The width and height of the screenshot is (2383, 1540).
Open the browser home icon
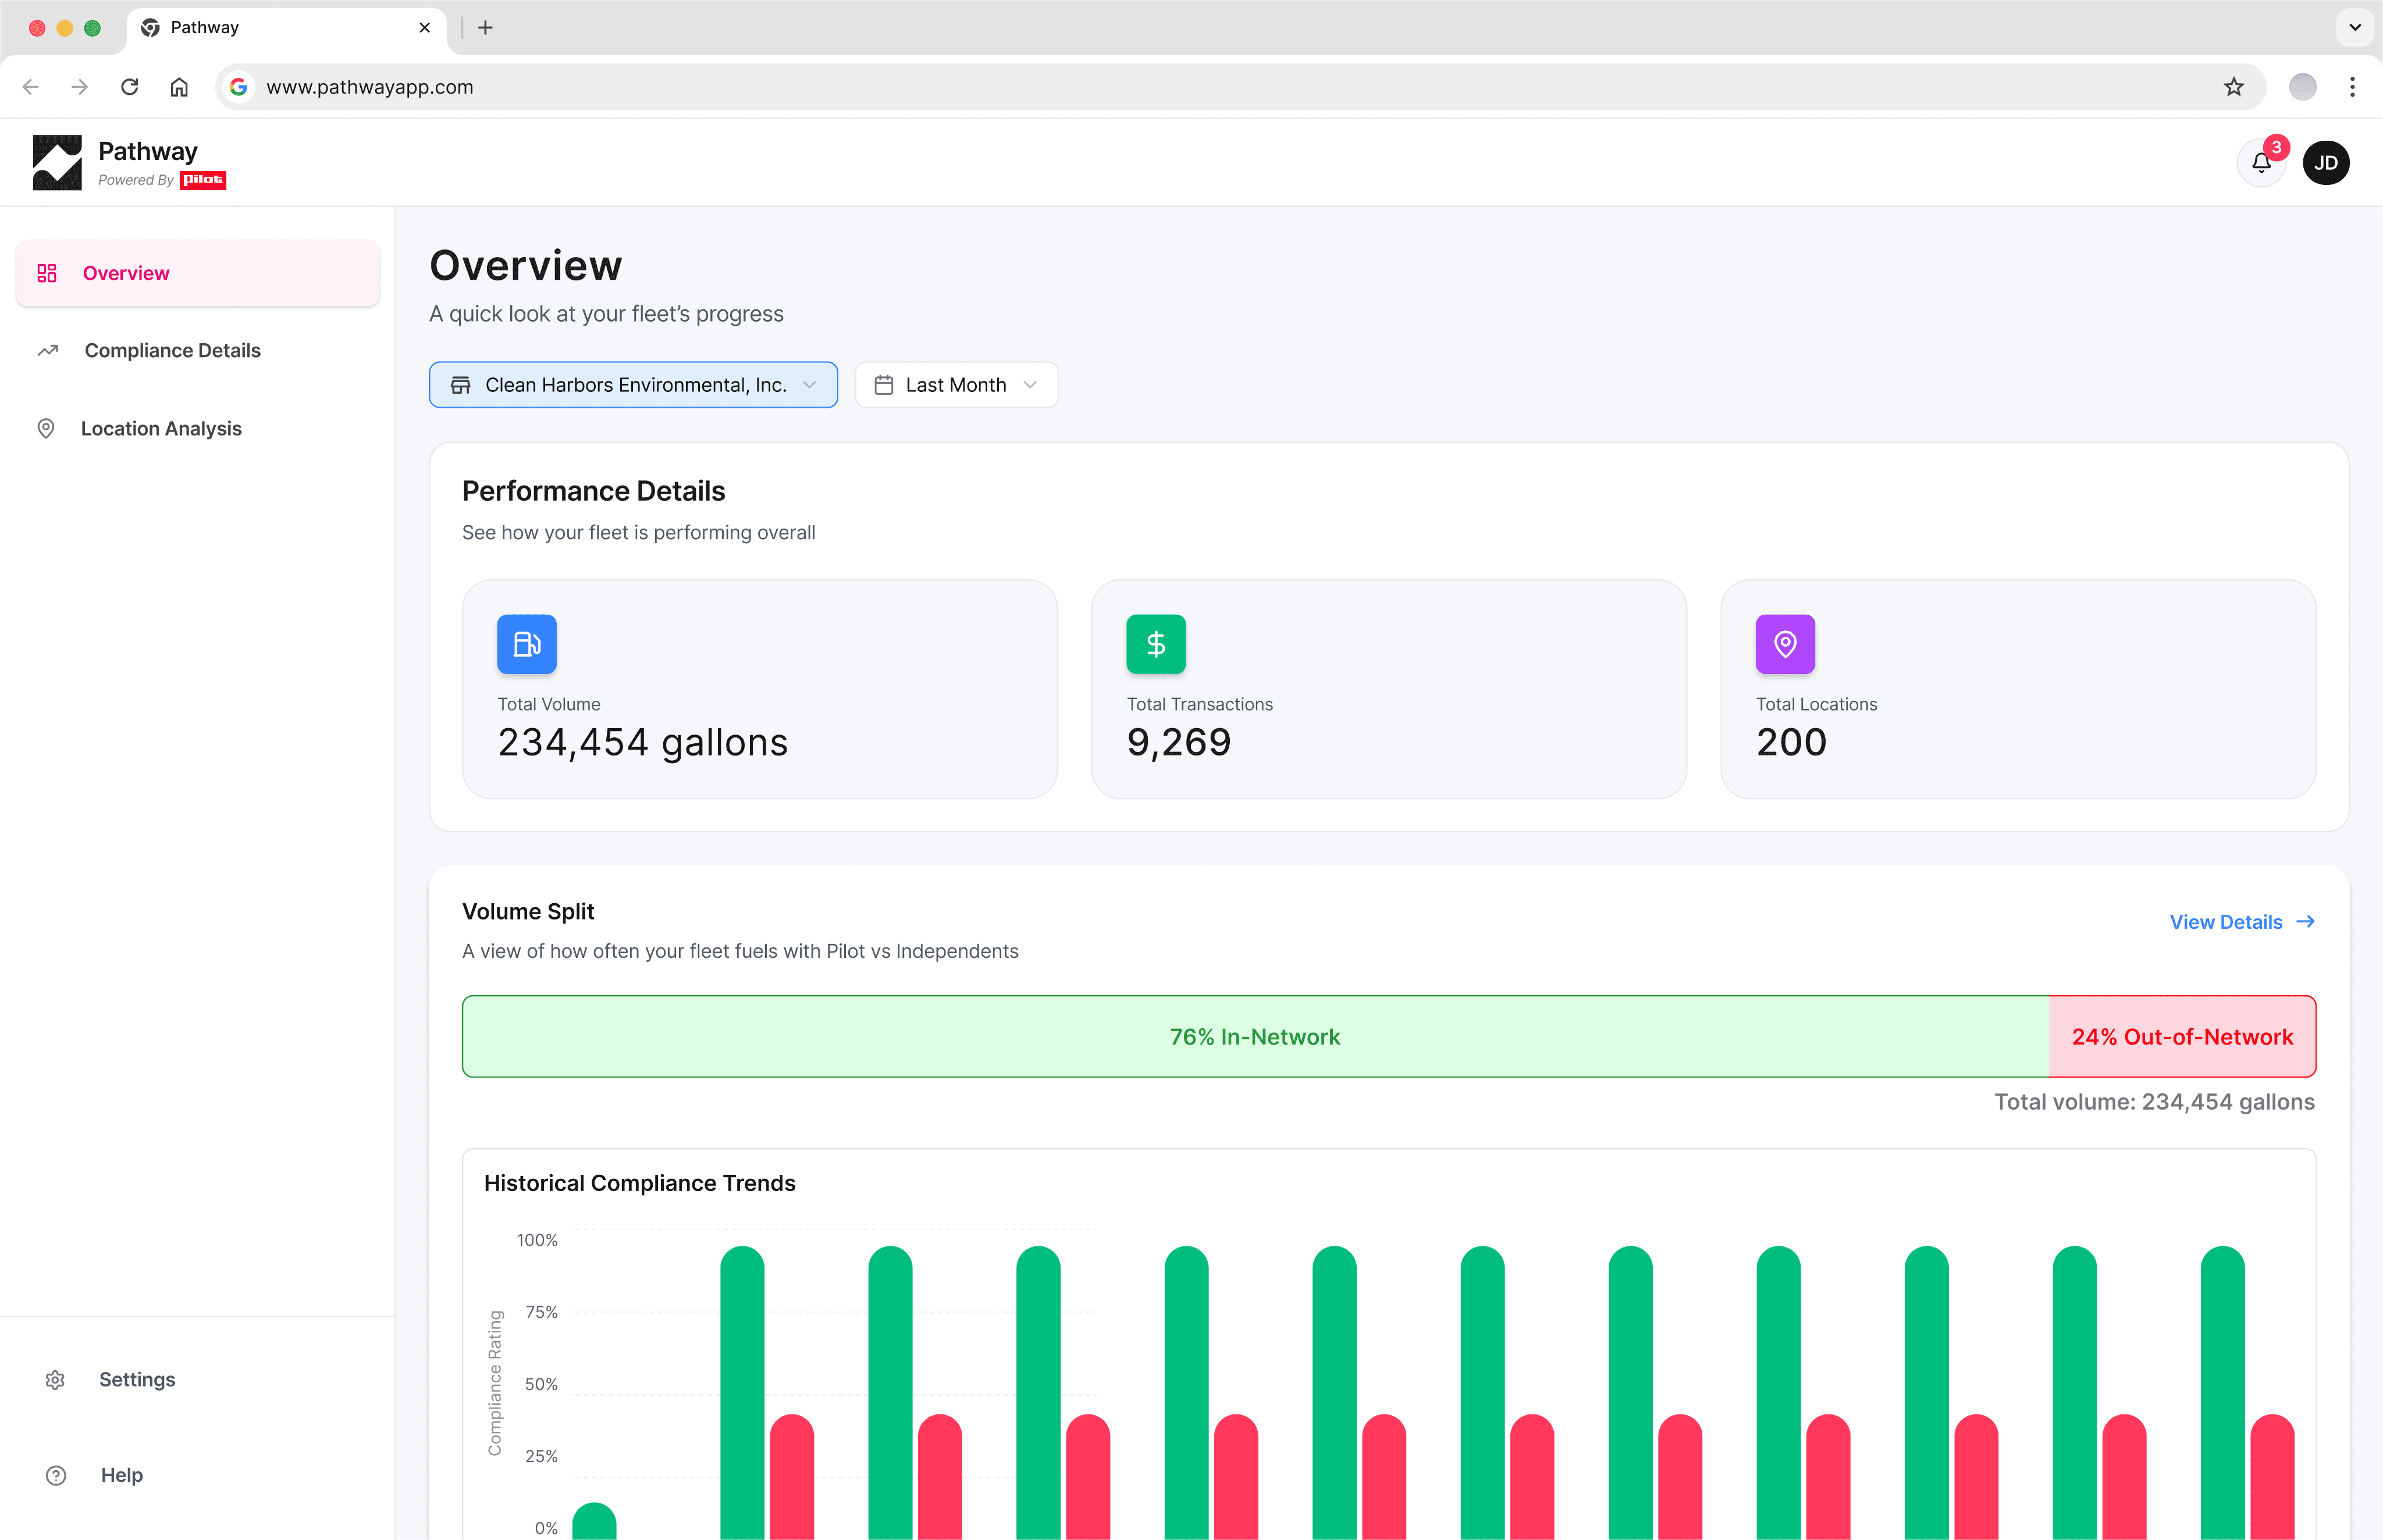pyautogui.click(x=179, y=87)
